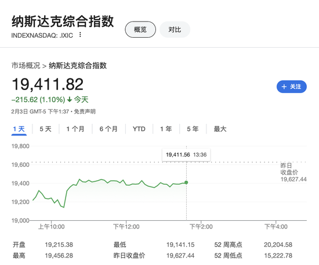Open the 免责声明 disclaimer link
The image size is (319, 265).
(85, 112)
